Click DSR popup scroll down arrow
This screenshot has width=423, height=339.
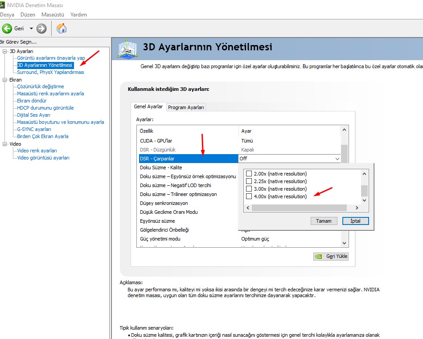pos(365,200)
